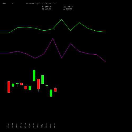Select the green candle for 03 Sep
The image size is (132, 132).
[x=51, y=93]
